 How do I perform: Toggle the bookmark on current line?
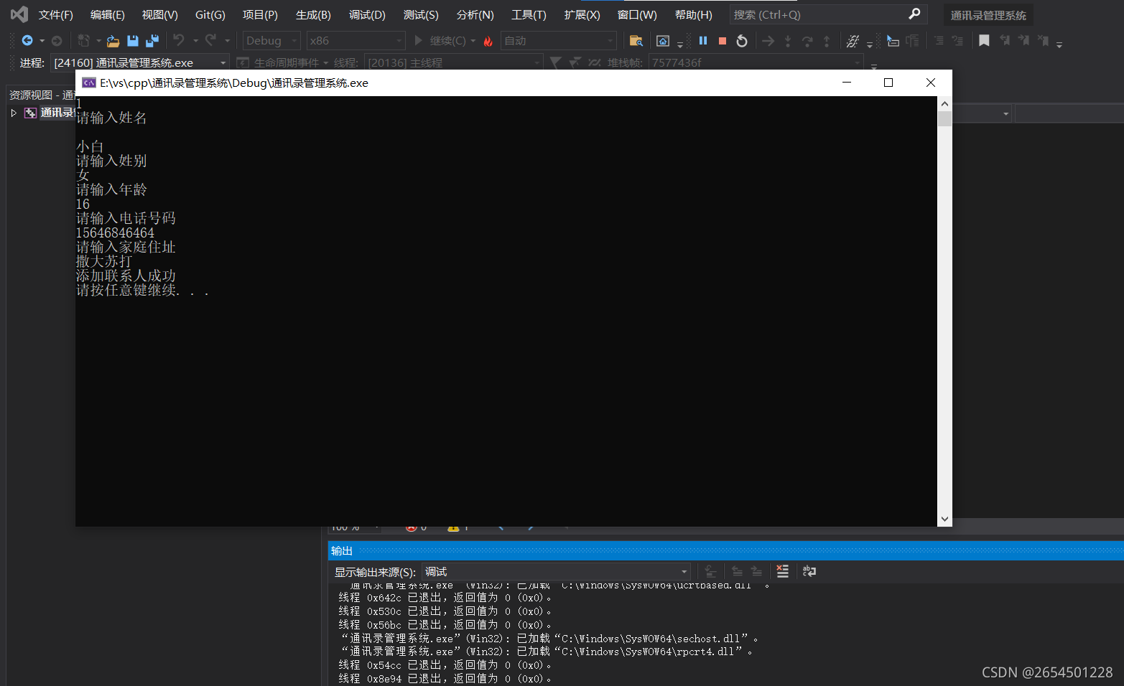pos(984,41)
